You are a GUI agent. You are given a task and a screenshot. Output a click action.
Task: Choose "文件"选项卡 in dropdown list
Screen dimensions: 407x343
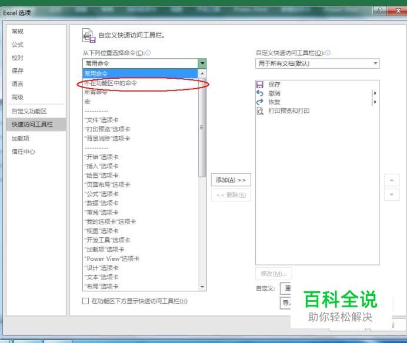pyautogui.click(x=141, y=120)
